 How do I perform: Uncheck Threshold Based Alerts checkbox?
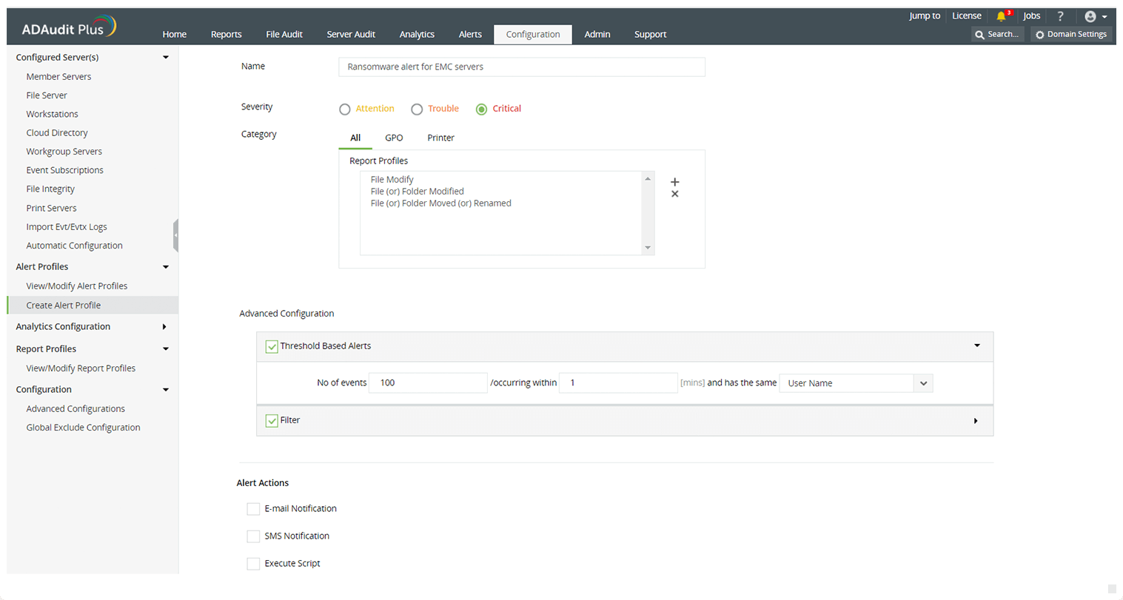point(272,346)
